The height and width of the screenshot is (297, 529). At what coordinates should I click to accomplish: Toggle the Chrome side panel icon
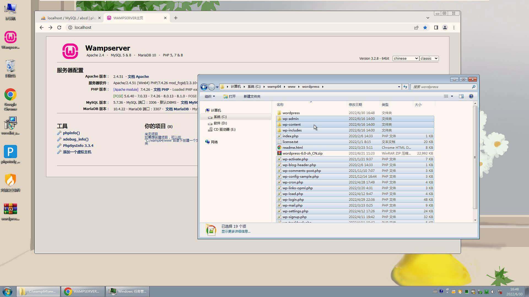[436, 28]
